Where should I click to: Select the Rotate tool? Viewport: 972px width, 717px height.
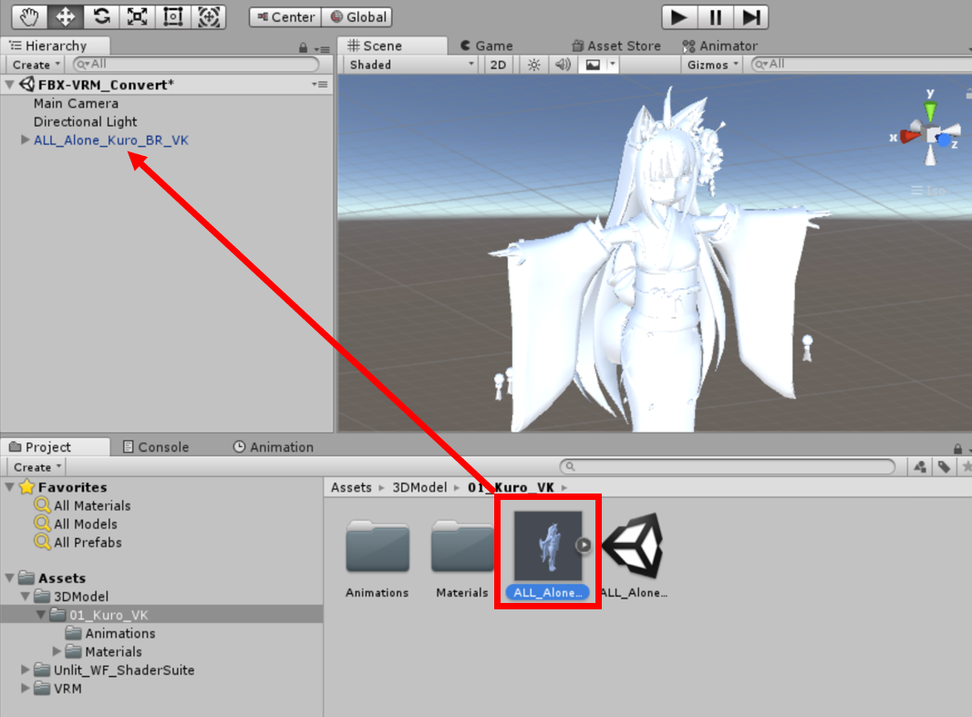(x=101, y=16)
